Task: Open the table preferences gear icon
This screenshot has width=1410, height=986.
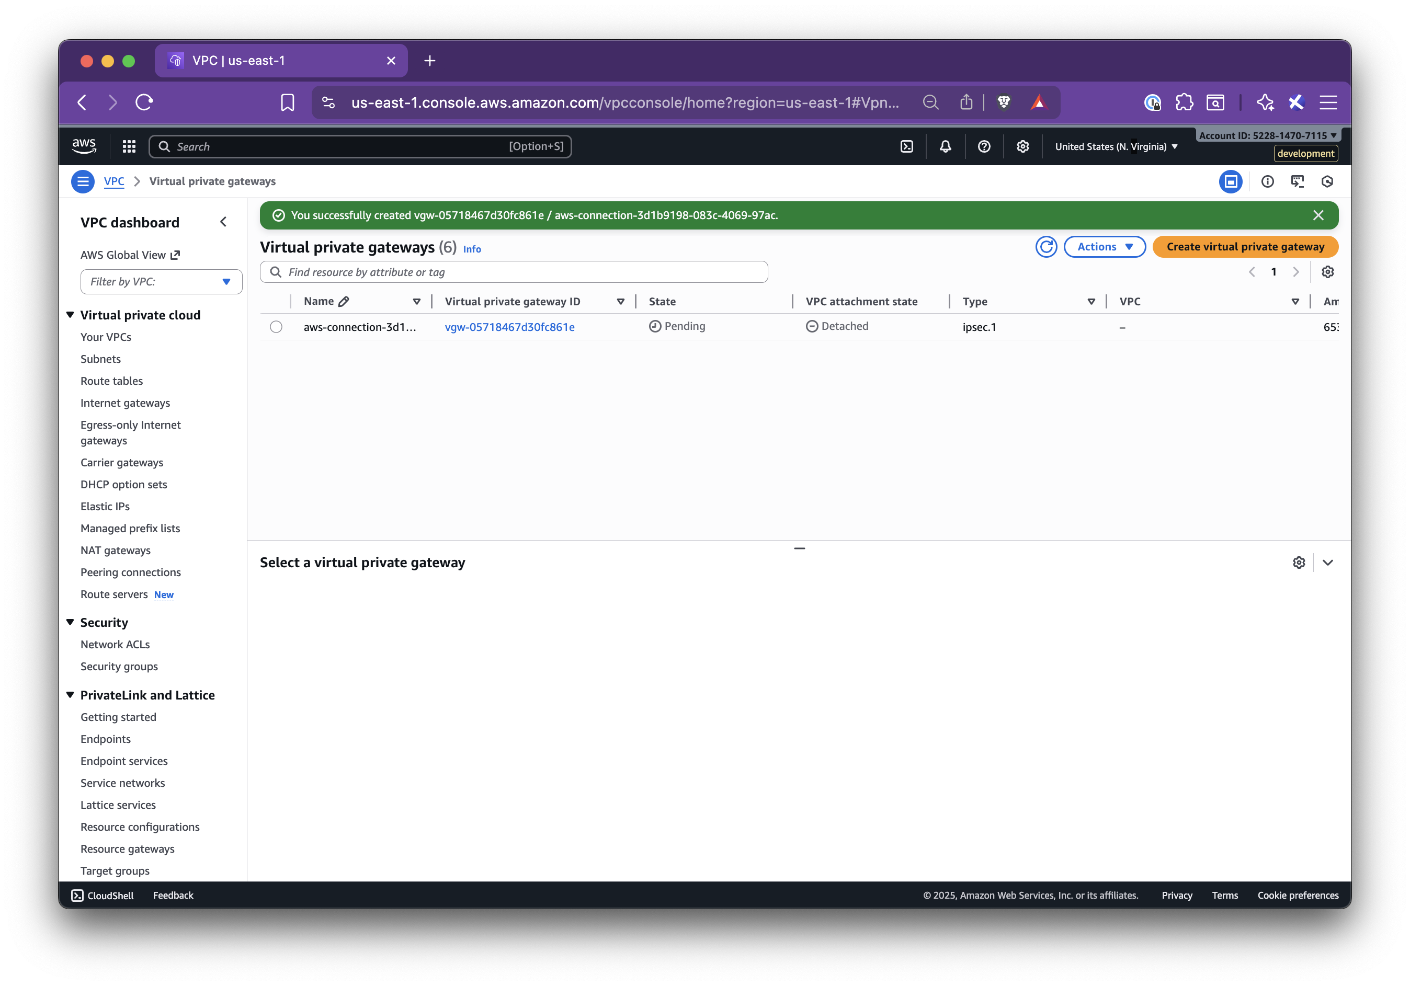Action: point(1328,271)
